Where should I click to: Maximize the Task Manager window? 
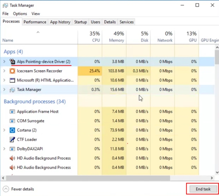pos(197,5)
